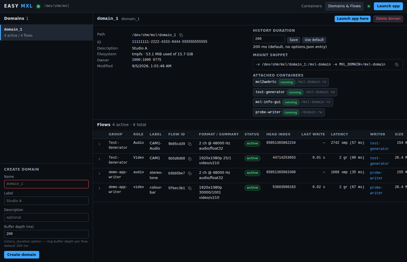The width and height of the screenshot is (407, 262).
Task: Copy the mount snippet command
Action: pyautogui.click(x=397, y=65)
